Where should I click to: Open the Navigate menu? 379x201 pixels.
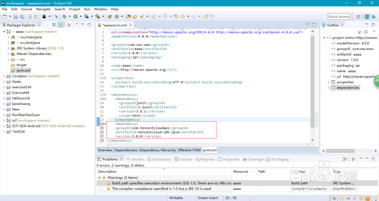43,9
